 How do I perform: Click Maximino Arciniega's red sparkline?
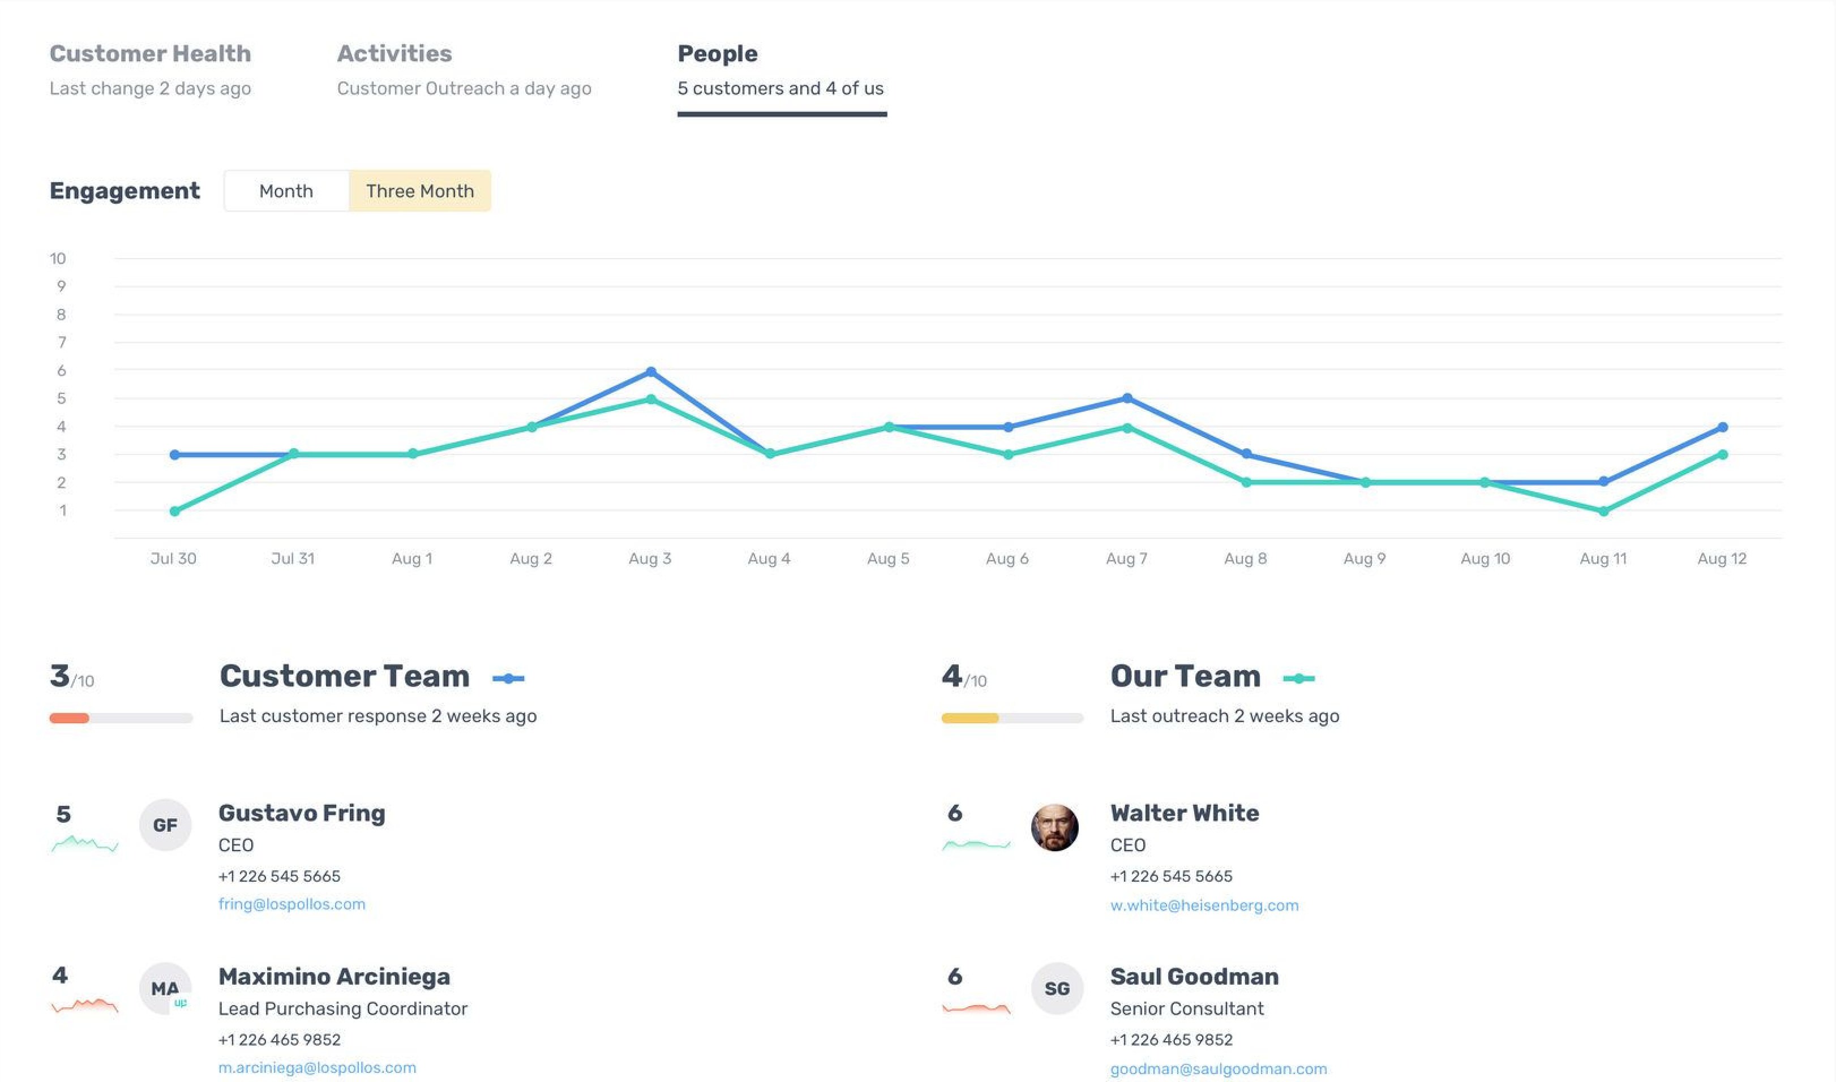click(84, 1006)
